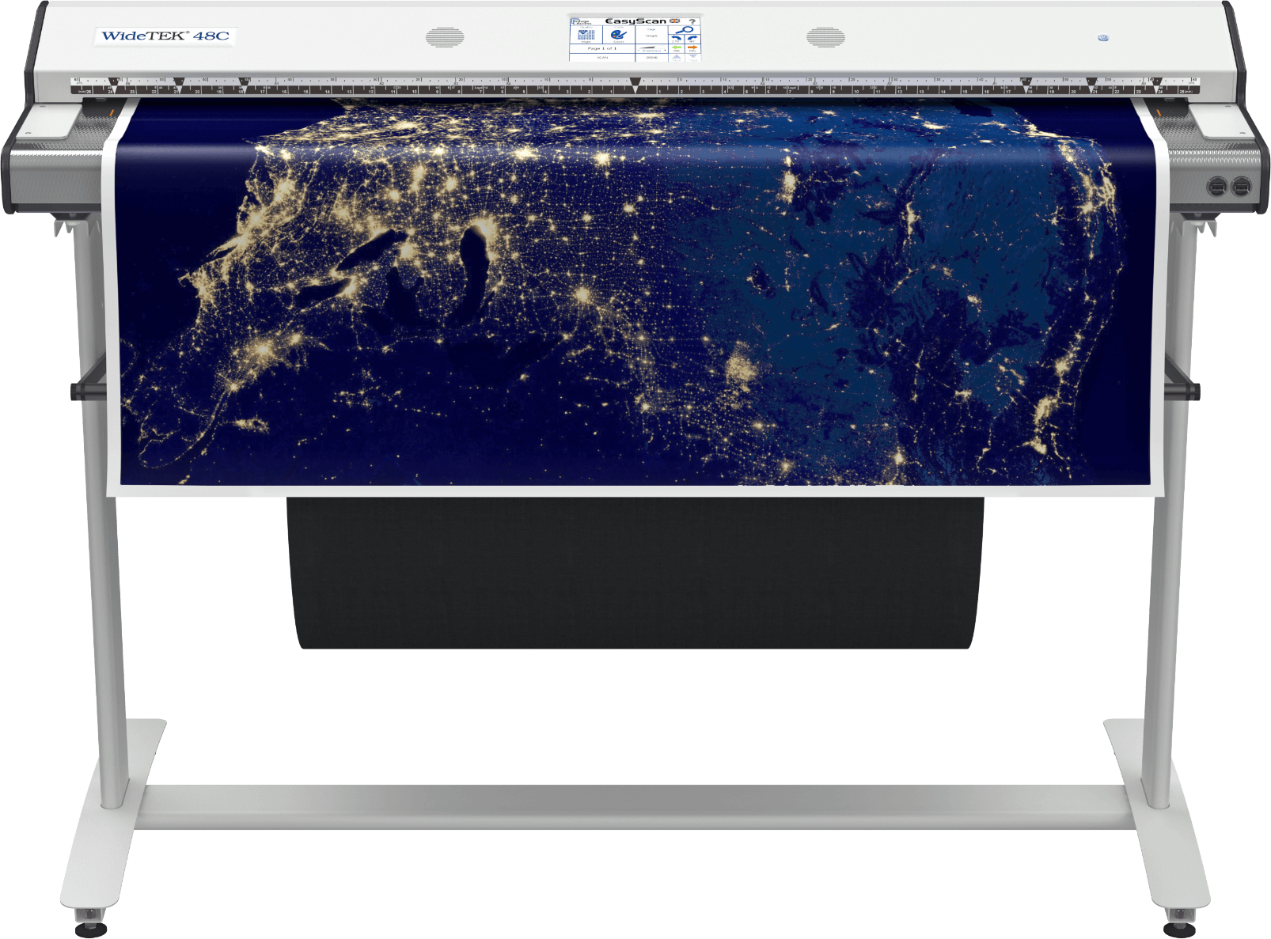Click the right USB port
Viewport: 1271px width, 939px height.
click(1241, 187)
